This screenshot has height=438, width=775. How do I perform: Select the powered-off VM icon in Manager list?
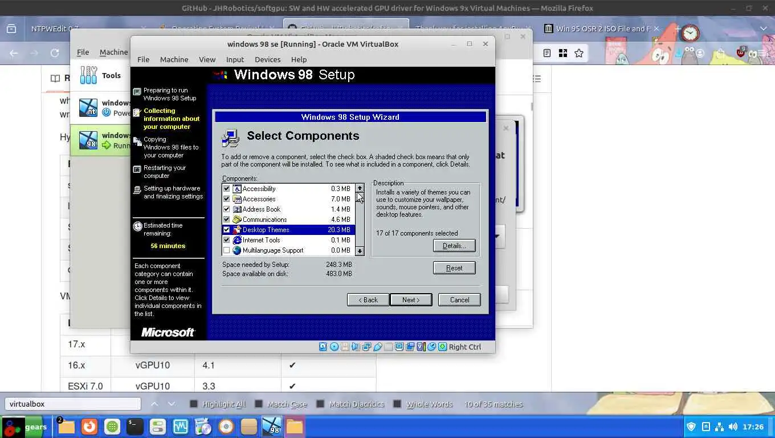pyautogui.click(x=88, y=107)
